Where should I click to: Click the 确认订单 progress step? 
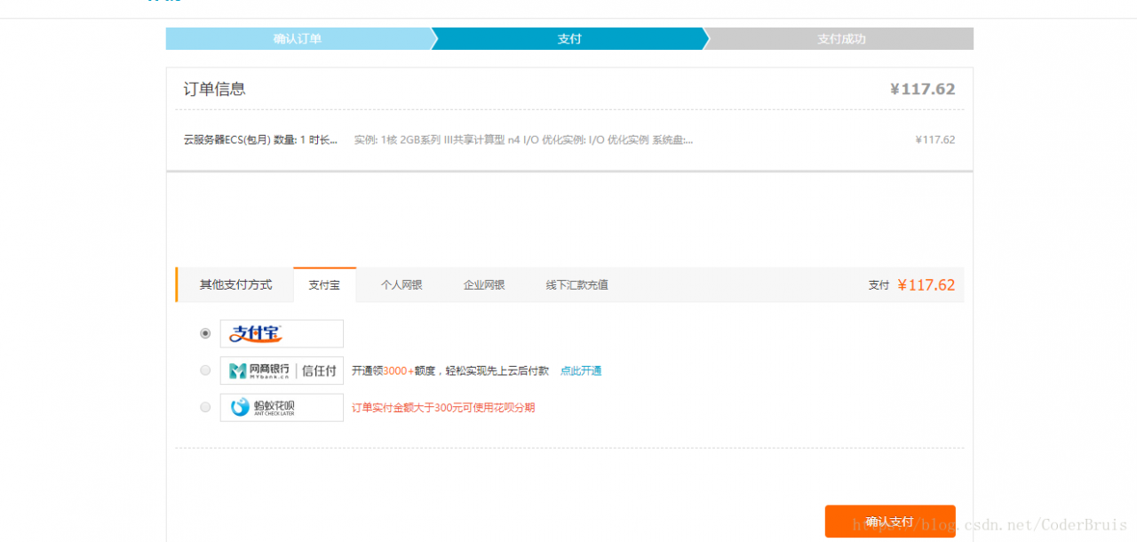pos(298,39)
